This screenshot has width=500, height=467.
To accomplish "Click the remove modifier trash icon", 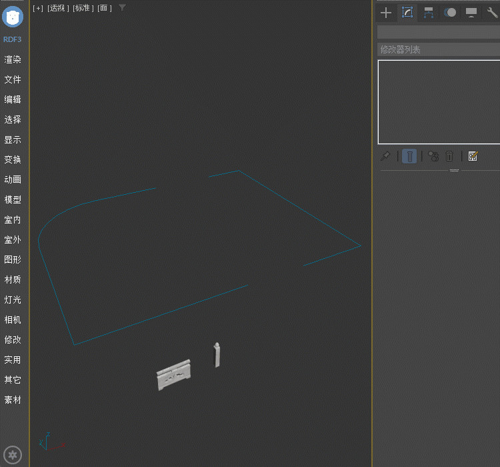I will click(449, 156).
